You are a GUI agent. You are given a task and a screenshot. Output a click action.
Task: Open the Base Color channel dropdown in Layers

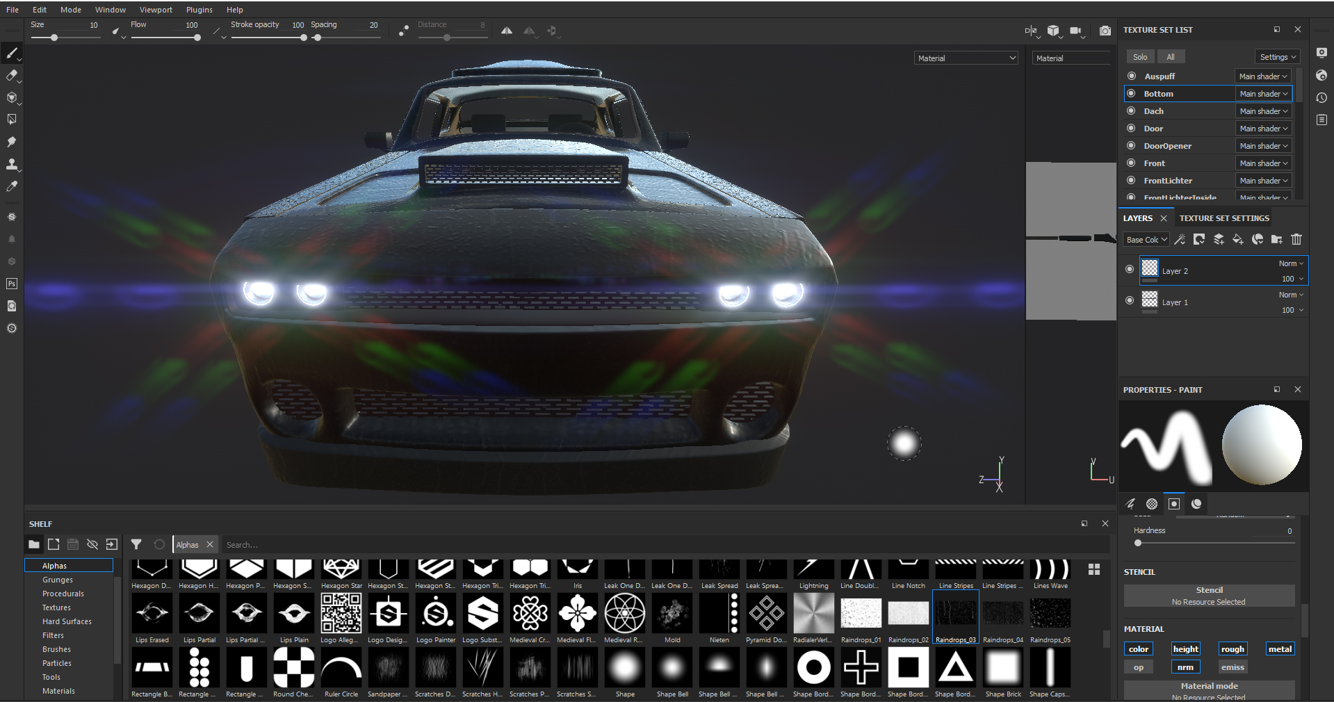click(x=1146, y=240)
